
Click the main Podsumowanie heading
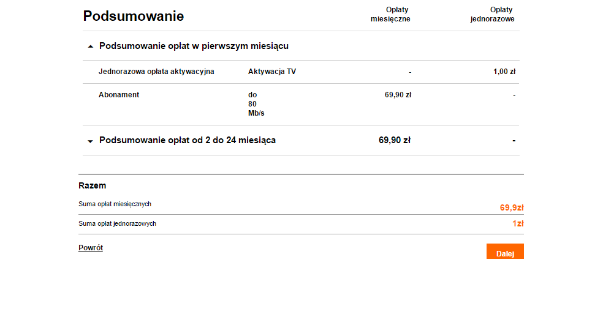134,17
